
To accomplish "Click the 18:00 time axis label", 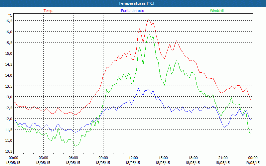I will (193, 158).
